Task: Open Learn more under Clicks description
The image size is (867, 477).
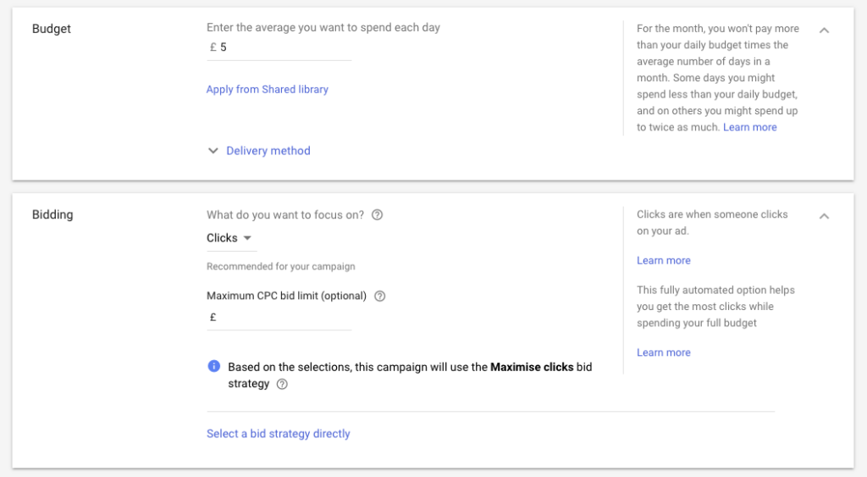Action: pos(664,261)
